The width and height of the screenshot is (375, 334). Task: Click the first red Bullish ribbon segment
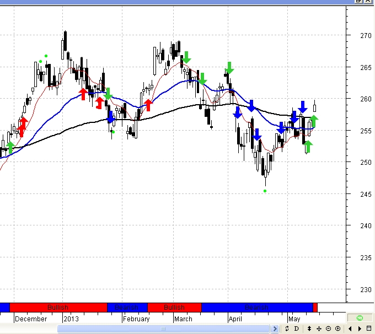(58, 307)
